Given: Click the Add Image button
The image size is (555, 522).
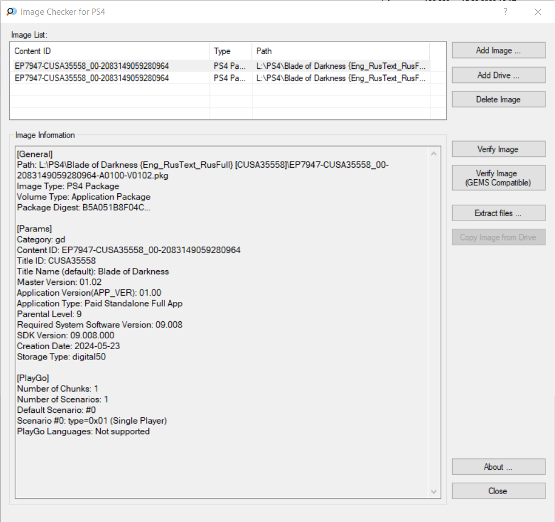Looking at the screenshot, I should (498, 50).
